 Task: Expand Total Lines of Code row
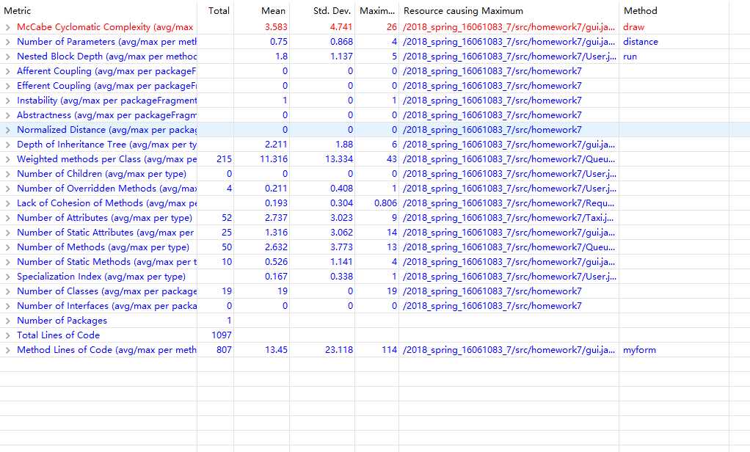click(x=7, y=335)
